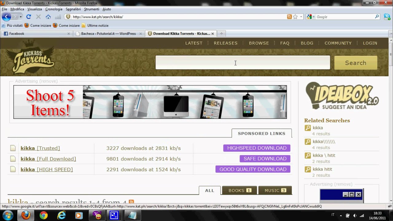Click the Firefox taskbar icon
This screenshot has width=393, height=221.
pyautogui.click(x=25, y=215)
